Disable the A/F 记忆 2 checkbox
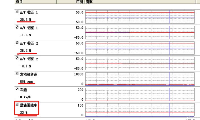 17,58
